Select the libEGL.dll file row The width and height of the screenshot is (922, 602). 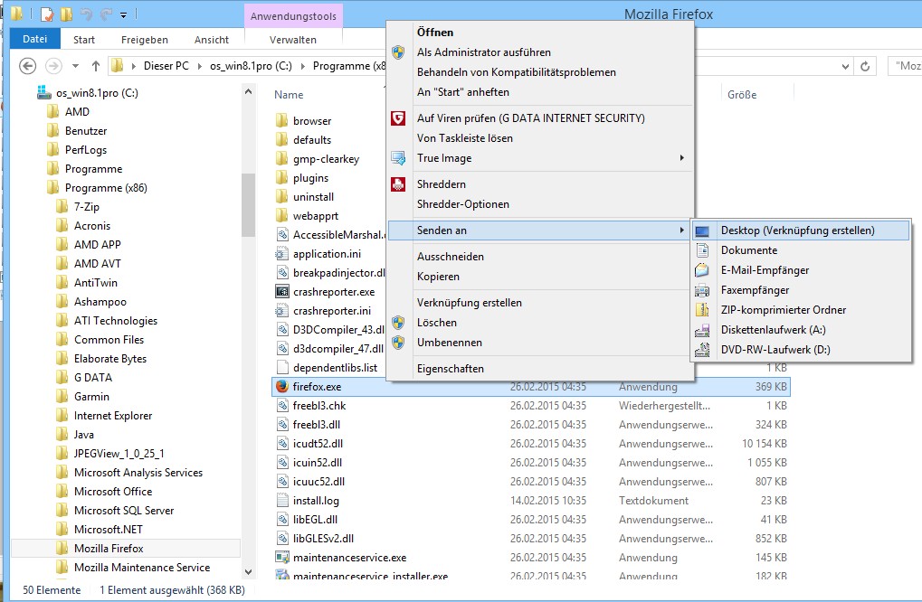pyautogui.click(x=530, y=519)
